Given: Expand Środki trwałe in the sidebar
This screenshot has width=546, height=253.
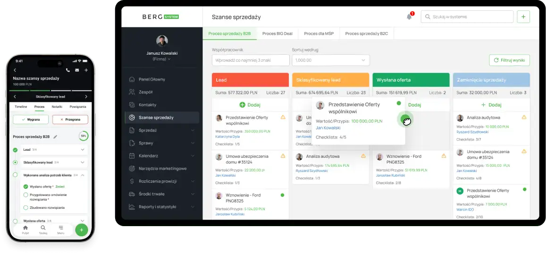Looking at the screenshot, I should point(193,194).
